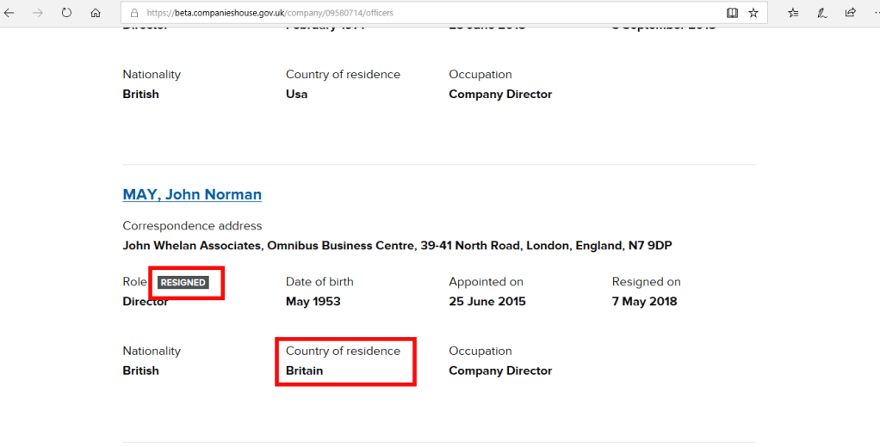Click the RESIGNED status badge
The image size is (880, 447).
pos(183,282)
